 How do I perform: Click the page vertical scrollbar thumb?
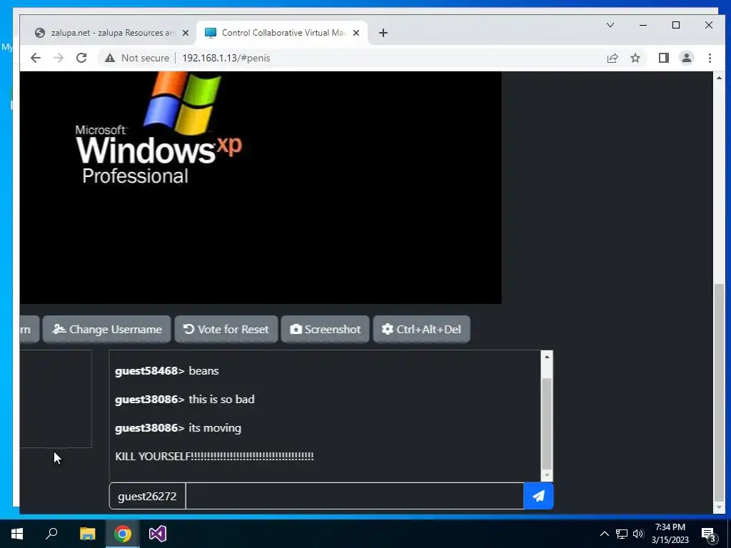coord(720,392)
